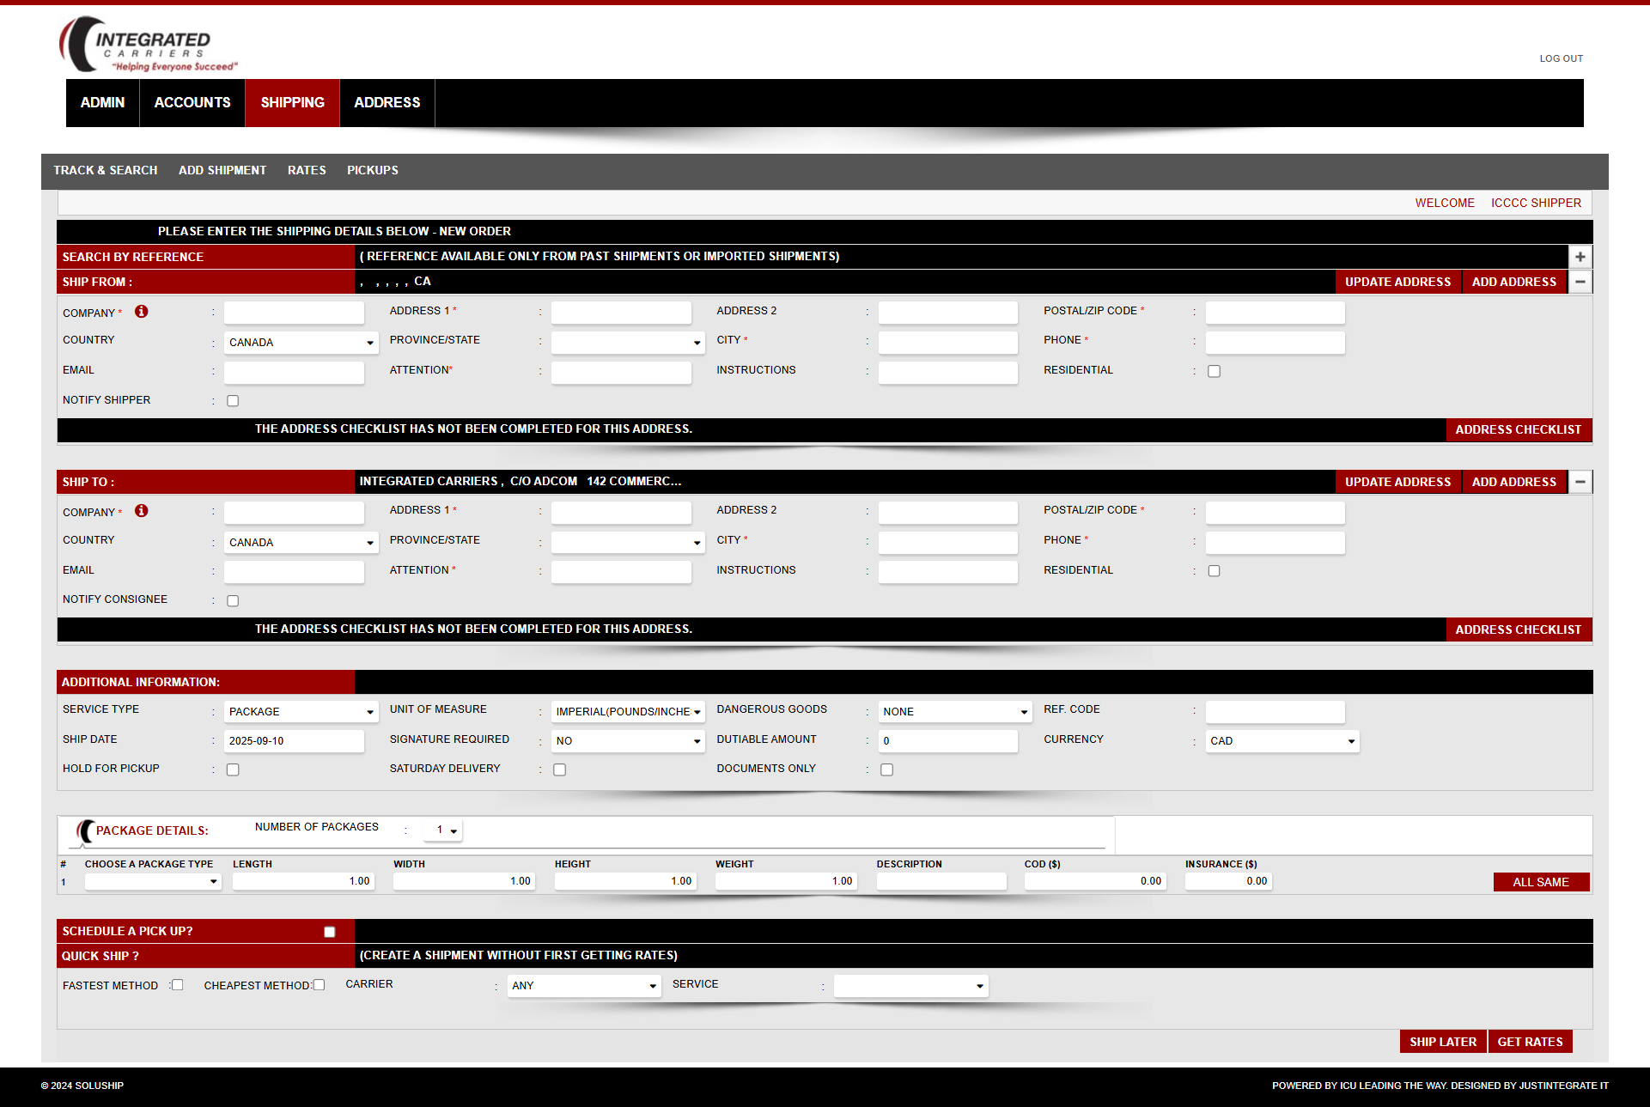Open the Choose A Package Type dropdown
1650x1107 pixels.
click(x=153, y=881)
